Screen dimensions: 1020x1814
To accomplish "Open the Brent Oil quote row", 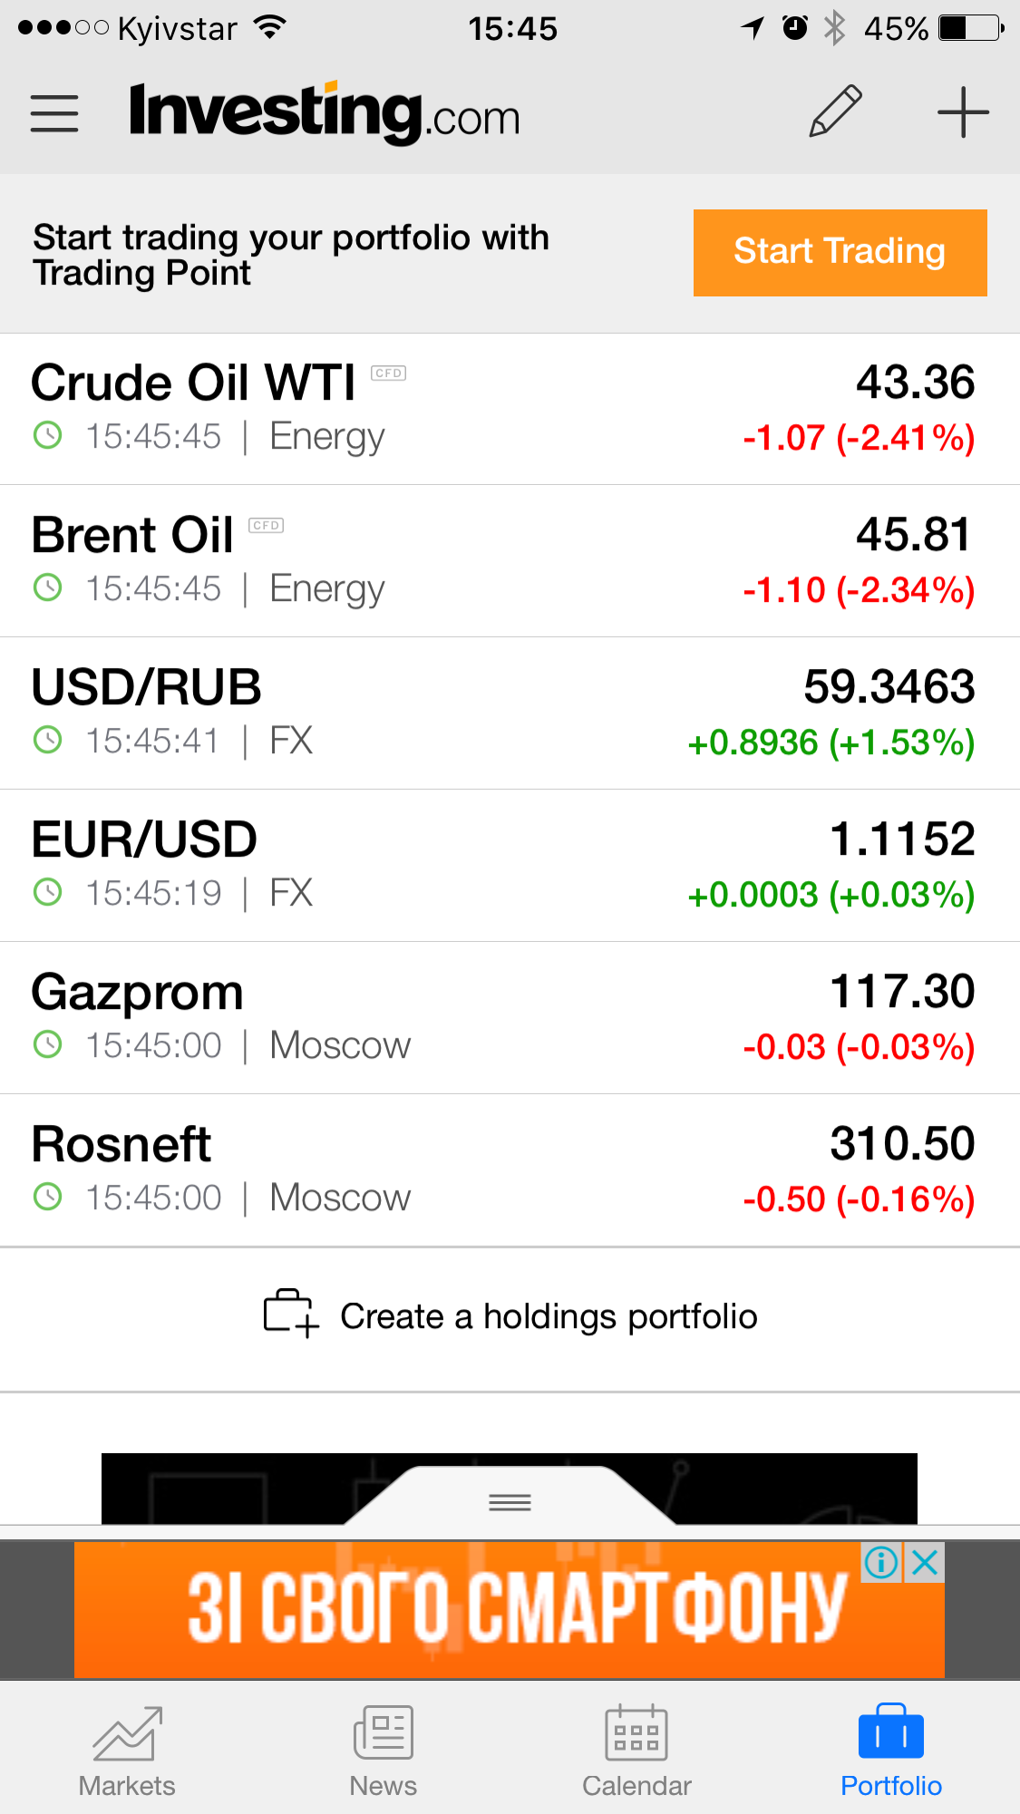I will pos(510,561).
